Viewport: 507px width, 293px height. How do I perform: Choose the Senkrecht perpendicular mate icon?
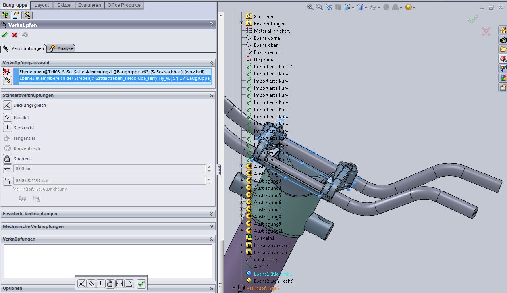[x=7, y=128]
